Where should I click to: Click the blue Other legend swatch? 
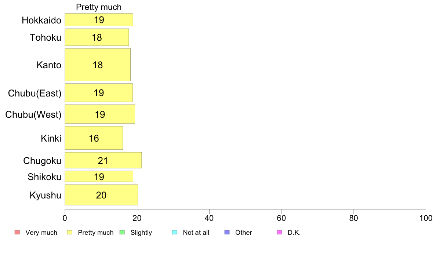(227, 232)
